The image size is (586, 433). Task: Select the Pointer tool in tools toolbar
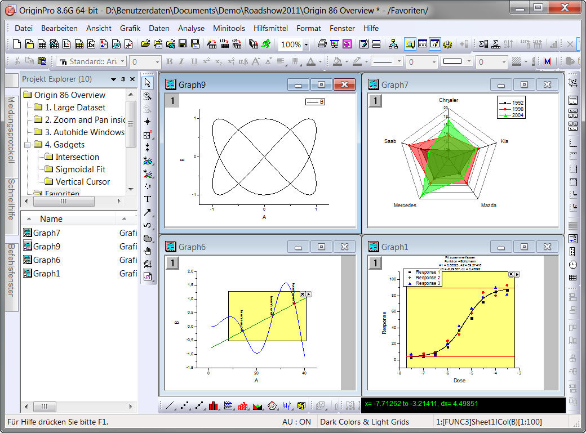pyautogui.click(x=148, y=83)
